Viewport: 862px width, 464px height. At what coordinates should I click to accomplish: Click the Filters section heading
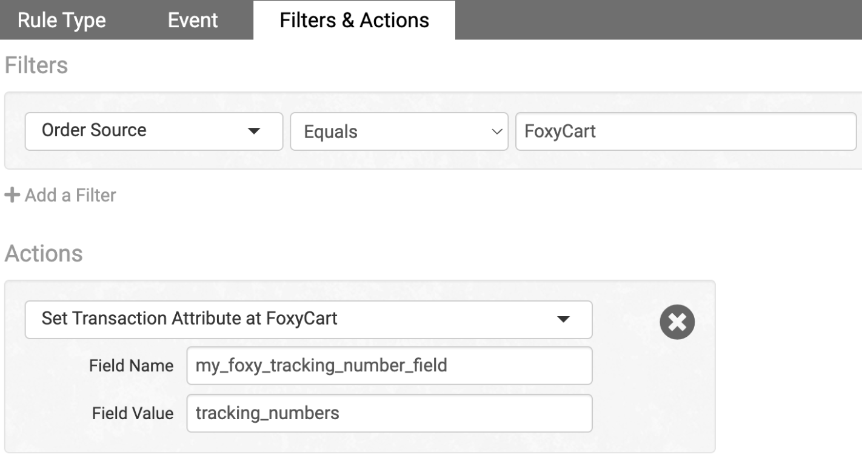pyautogui.click(x=36, y=65)
